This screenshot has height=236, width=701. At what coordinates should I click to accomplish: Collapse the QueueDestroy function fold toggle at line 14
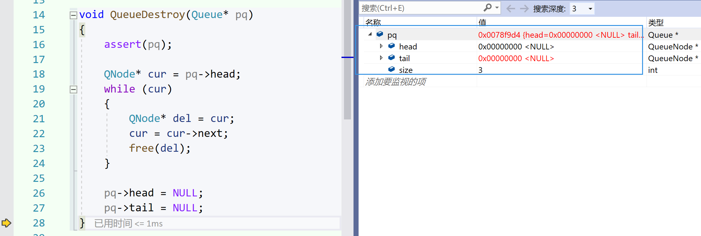pyautogui.click(x=73, y=15)
